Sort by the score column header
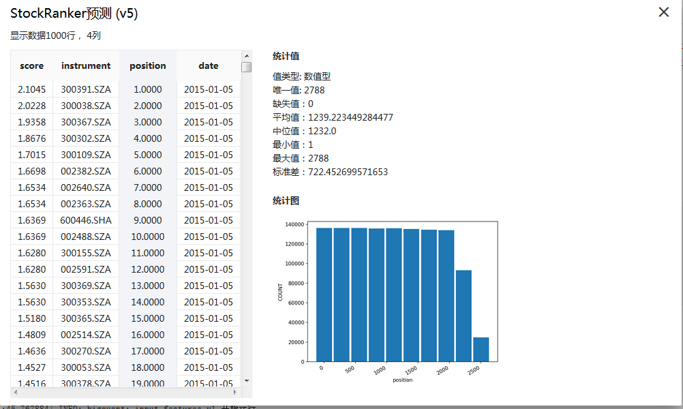The width and height of the screenshot is (683, 409). [32, 65]
